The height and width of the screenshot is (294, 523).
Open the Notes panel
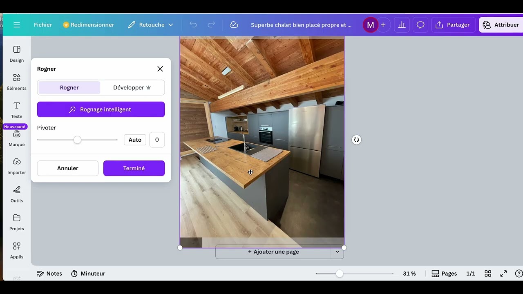(x=49, y=274)
